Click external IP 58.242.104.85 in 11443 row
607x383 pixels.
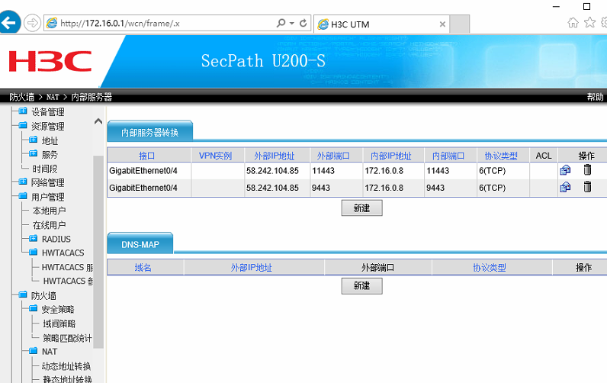(272, 171)
